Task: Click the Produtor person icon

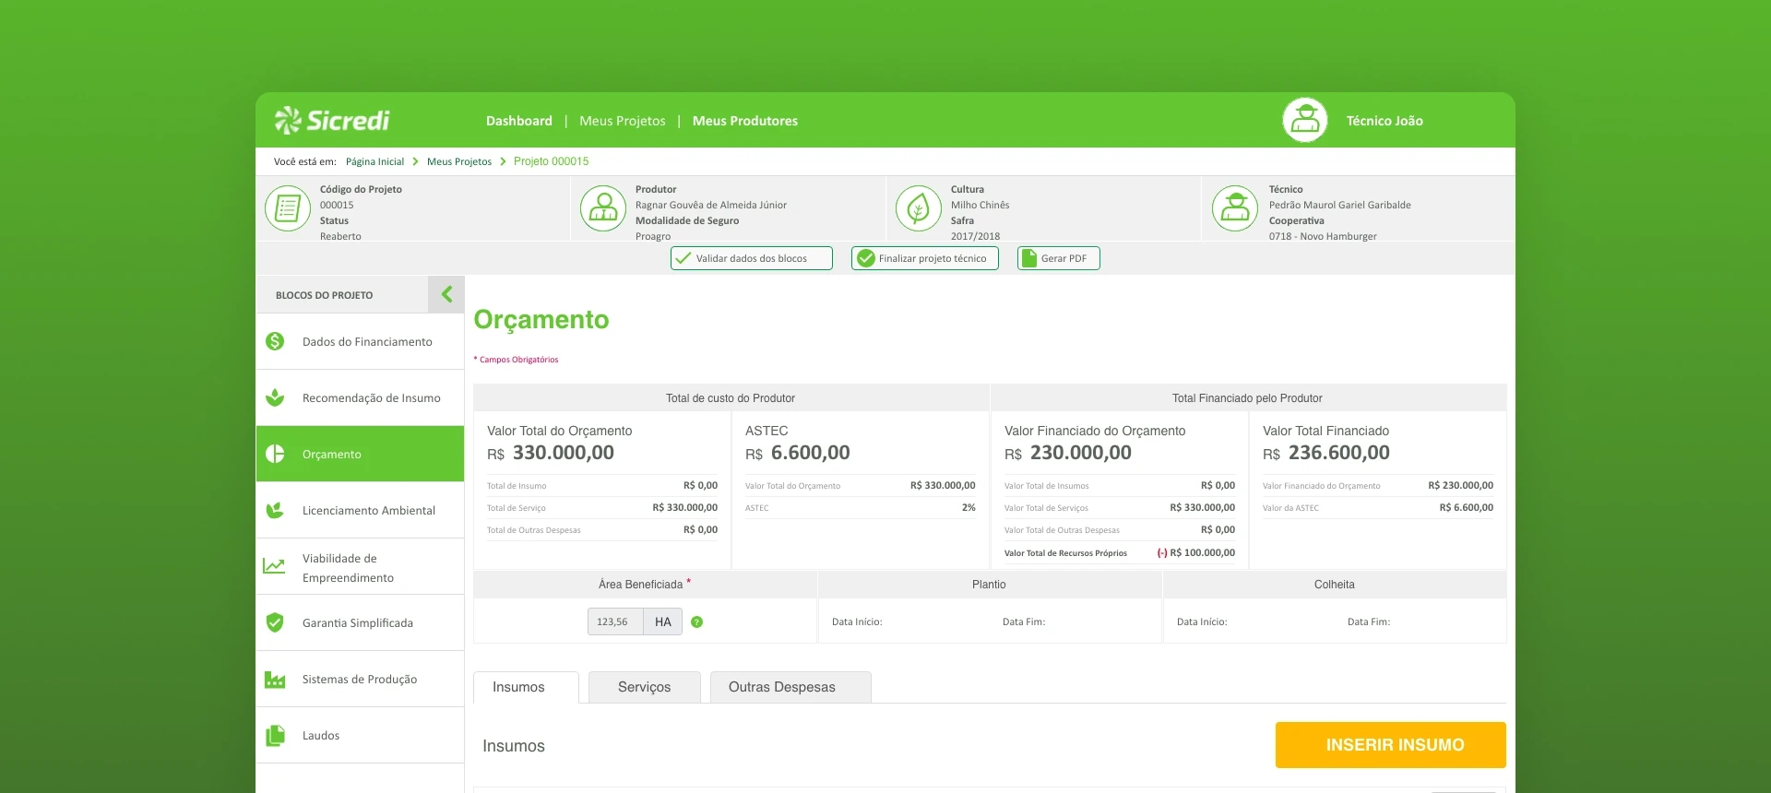Action: (603, 208)
